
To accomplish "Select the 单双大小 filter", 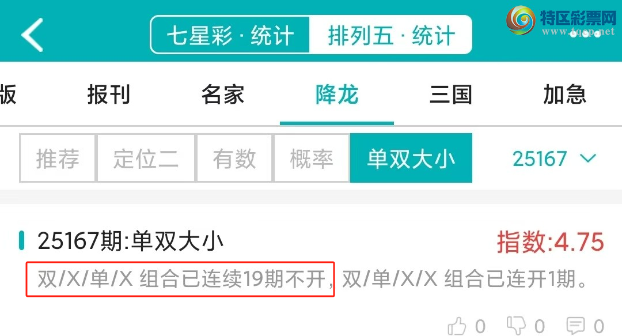I will click(411, 158).
